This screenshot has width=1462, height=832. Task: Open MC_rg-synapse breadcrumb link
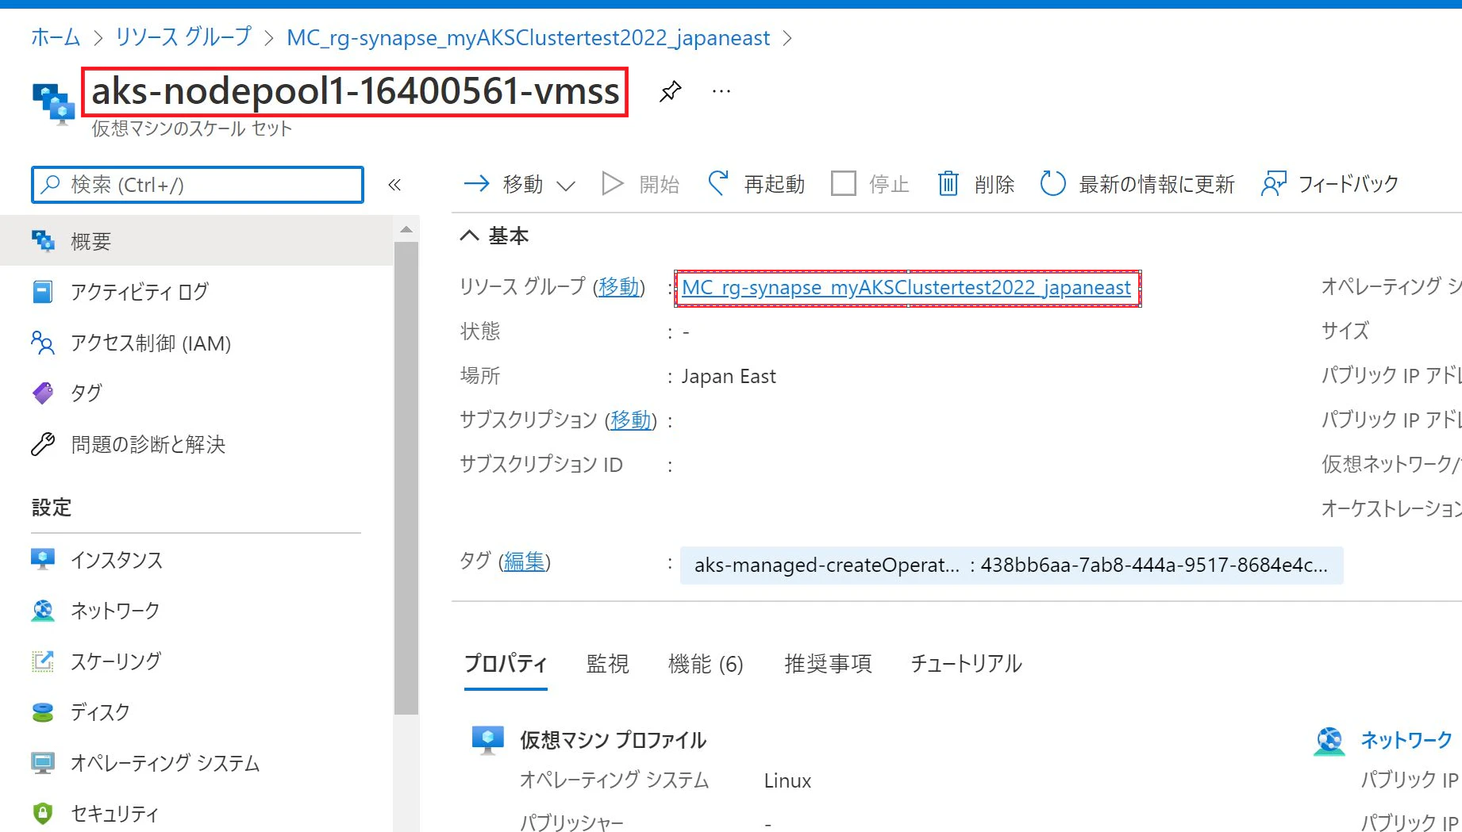coord(528,37)
